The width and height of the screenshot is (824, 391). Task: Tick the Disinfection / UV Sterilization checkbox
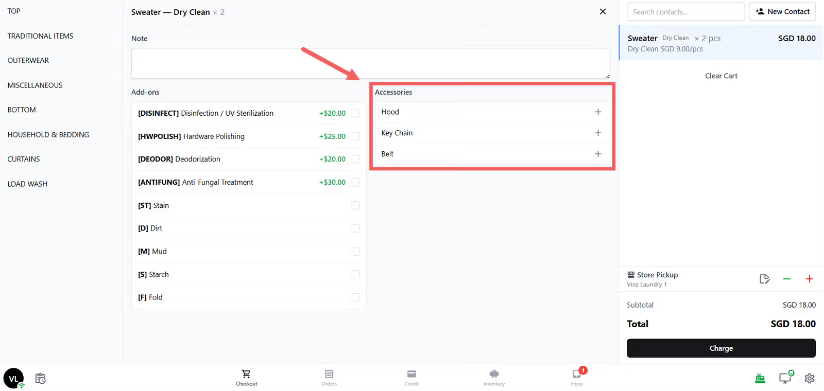point(355,113)
